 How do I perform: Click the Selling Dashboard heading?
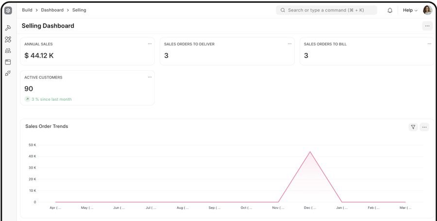tap(48, 26)
